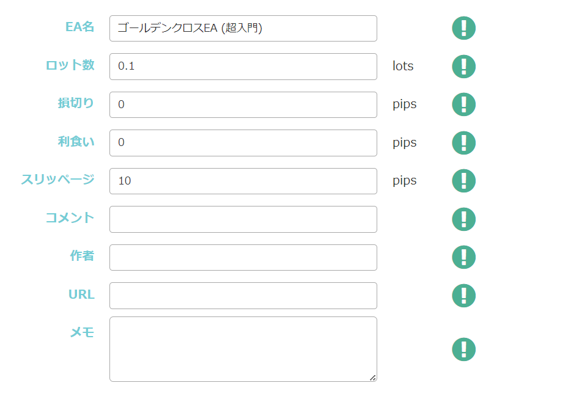This screenshot has height=402, width=568.
Task: Click the info icon for スリッページ row
Action: (x=463, y=181)
